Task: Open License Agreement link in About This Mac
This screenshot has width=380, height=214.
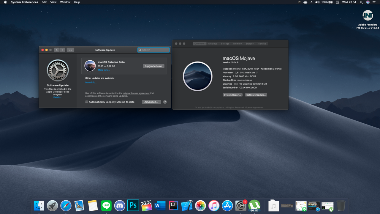Action: click(x=254, y=108)
